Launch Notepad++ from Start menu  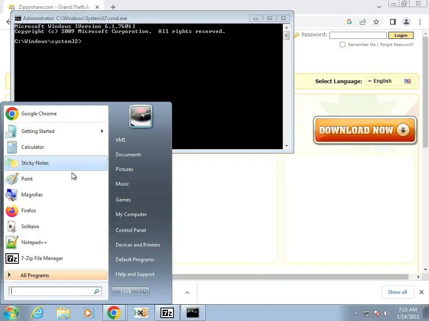click(56, 242)
